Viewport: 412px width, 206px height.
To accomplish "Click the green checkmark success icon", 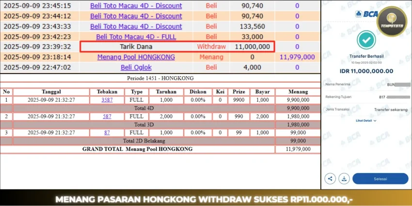I will click(x=366, y=40).
